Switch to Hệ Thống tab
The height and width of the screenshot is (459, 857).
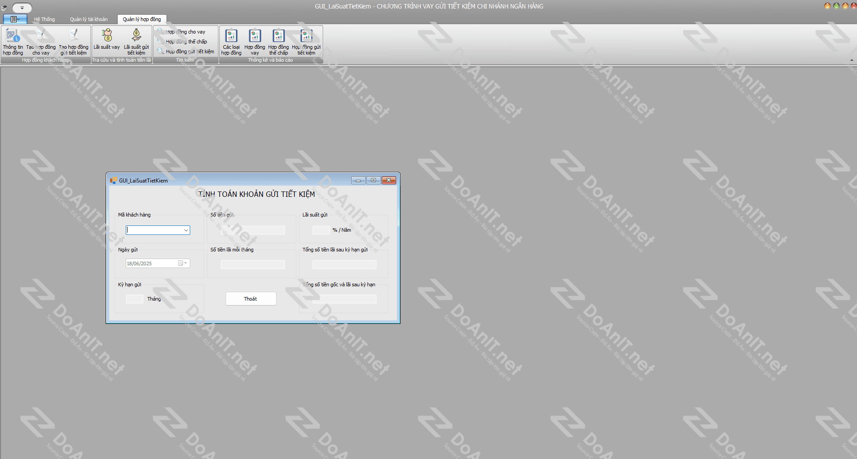tap(44, 19)
